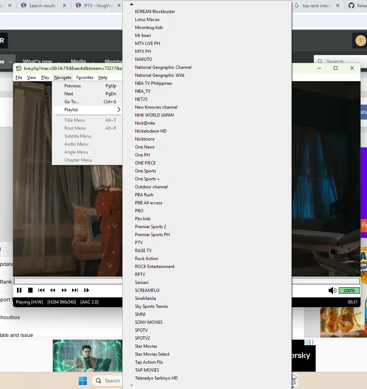Select SONY MOVIES channel
367x389 pixels.
click(149, 322)
